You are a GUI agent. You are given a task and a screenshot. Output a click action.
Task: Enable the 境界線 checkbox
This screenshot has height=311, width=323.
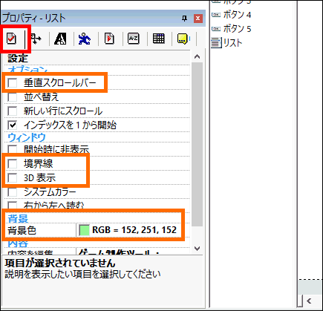[13, 164]
